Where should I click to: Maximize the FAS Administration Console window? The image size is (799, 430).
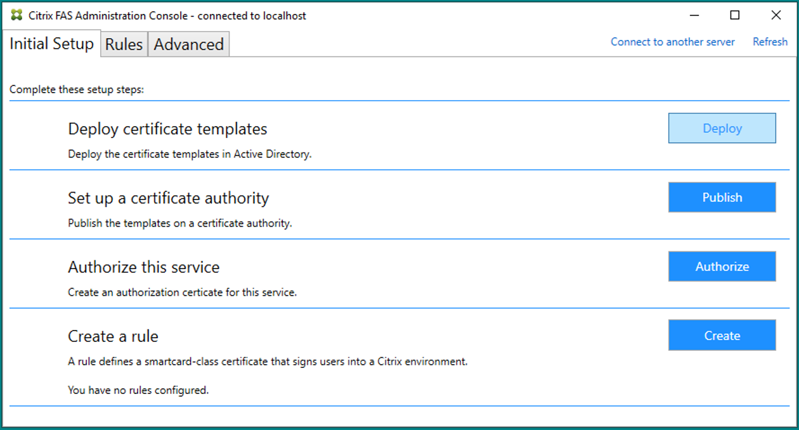(x=734, y=15)
